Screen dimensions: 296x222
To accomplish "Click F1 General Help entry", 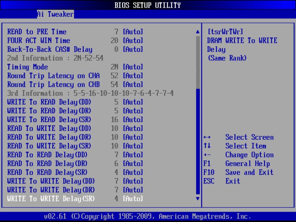I will coord(237,164).
